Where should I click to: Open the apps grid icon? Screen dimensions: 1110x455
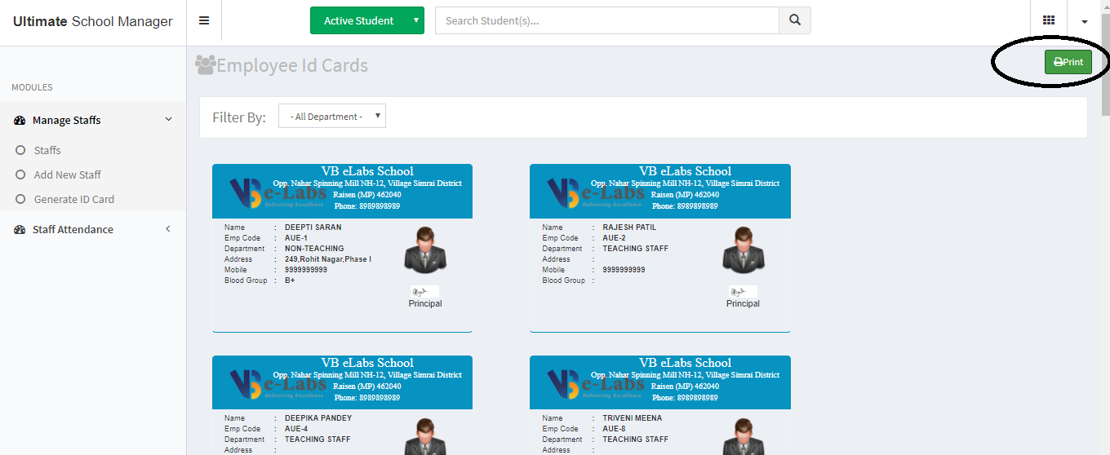pos(1049,21)
